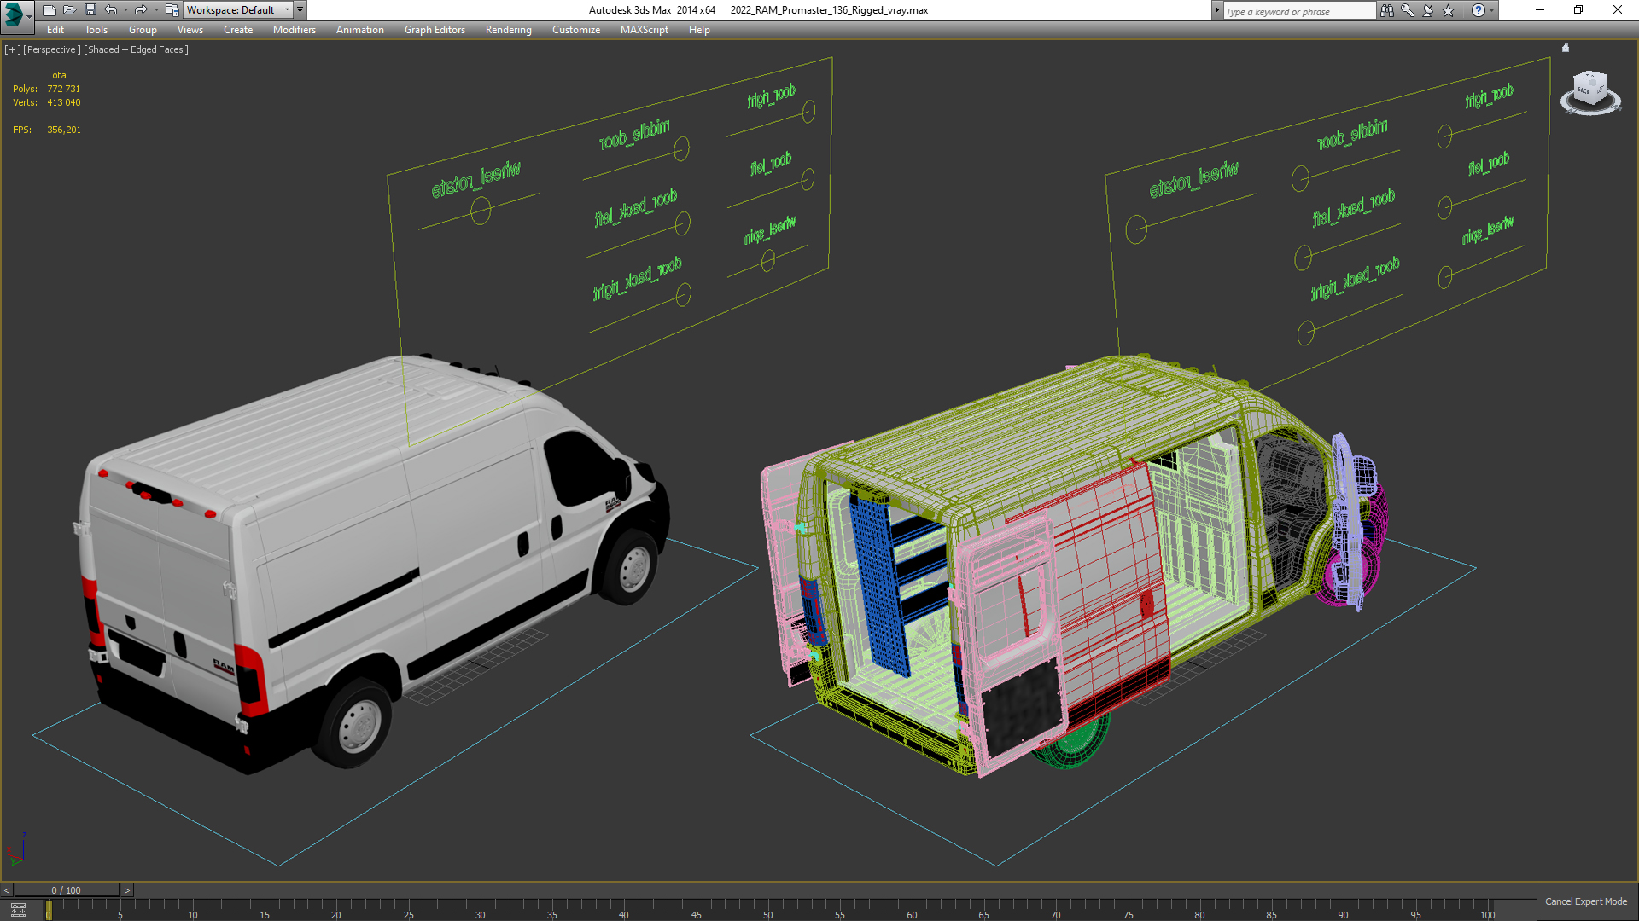Undo the last scene operation

pyautogui.click(x=111, y=10)
